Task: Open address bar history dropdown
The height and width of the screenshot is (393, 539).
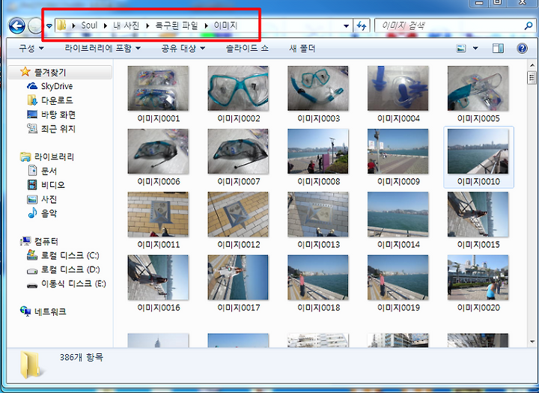Action: [x=346, y=25]
